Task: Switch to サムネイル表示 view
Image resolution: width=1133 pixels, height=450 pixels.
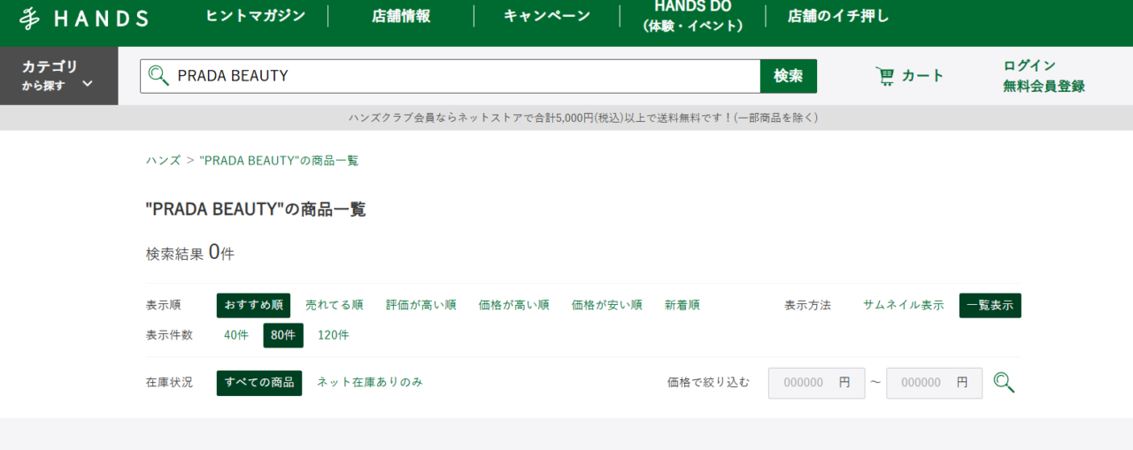Action: tap(904, 305)
